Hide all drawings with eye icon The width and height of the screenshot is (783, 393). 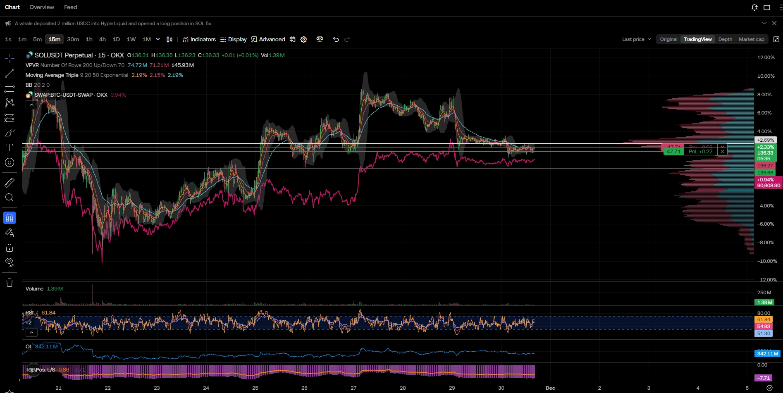[x=9, y=262]
